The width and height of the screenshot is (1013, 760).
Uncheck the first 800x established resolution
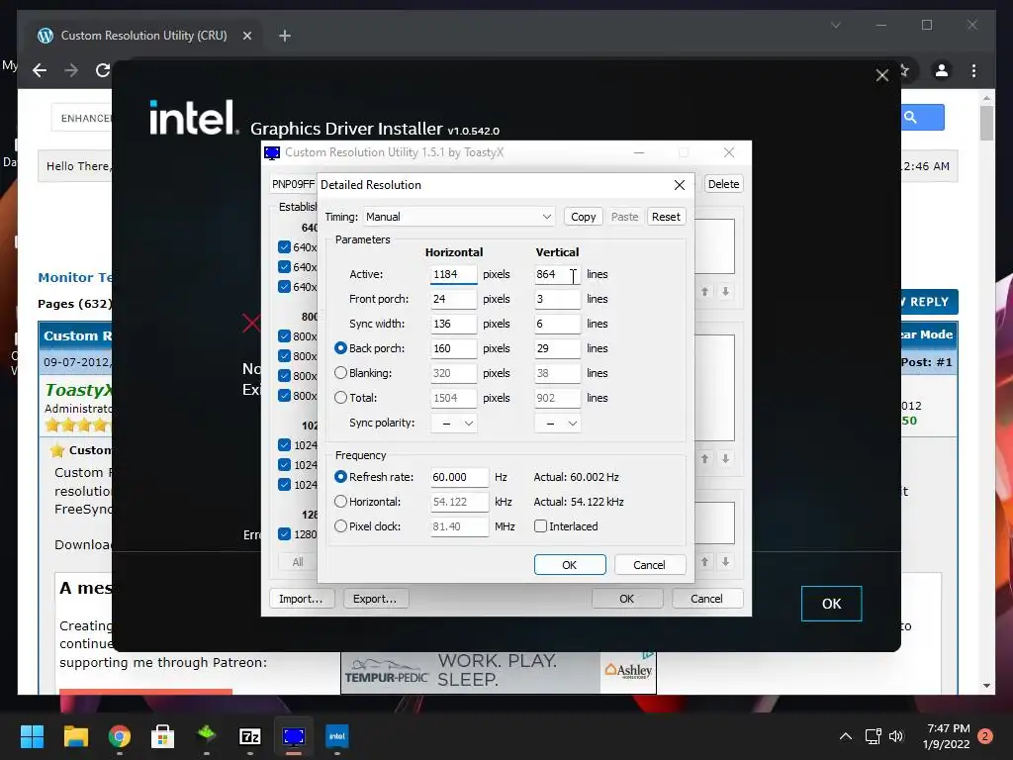pyautogui.click(x=284, y=336)
